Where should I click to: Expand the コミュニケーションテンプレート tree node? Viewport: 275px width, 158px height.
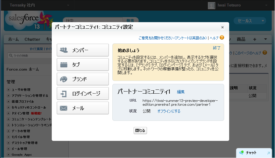pos(8,119)
